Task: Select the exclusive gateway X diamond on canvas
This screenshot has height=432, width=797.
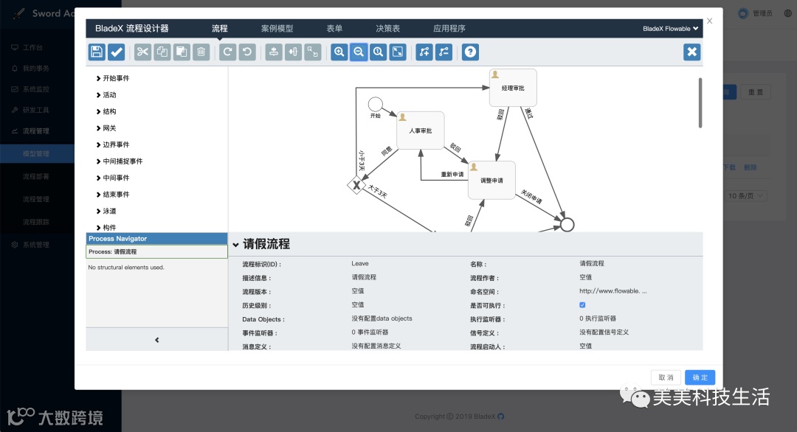Action: 356,185
